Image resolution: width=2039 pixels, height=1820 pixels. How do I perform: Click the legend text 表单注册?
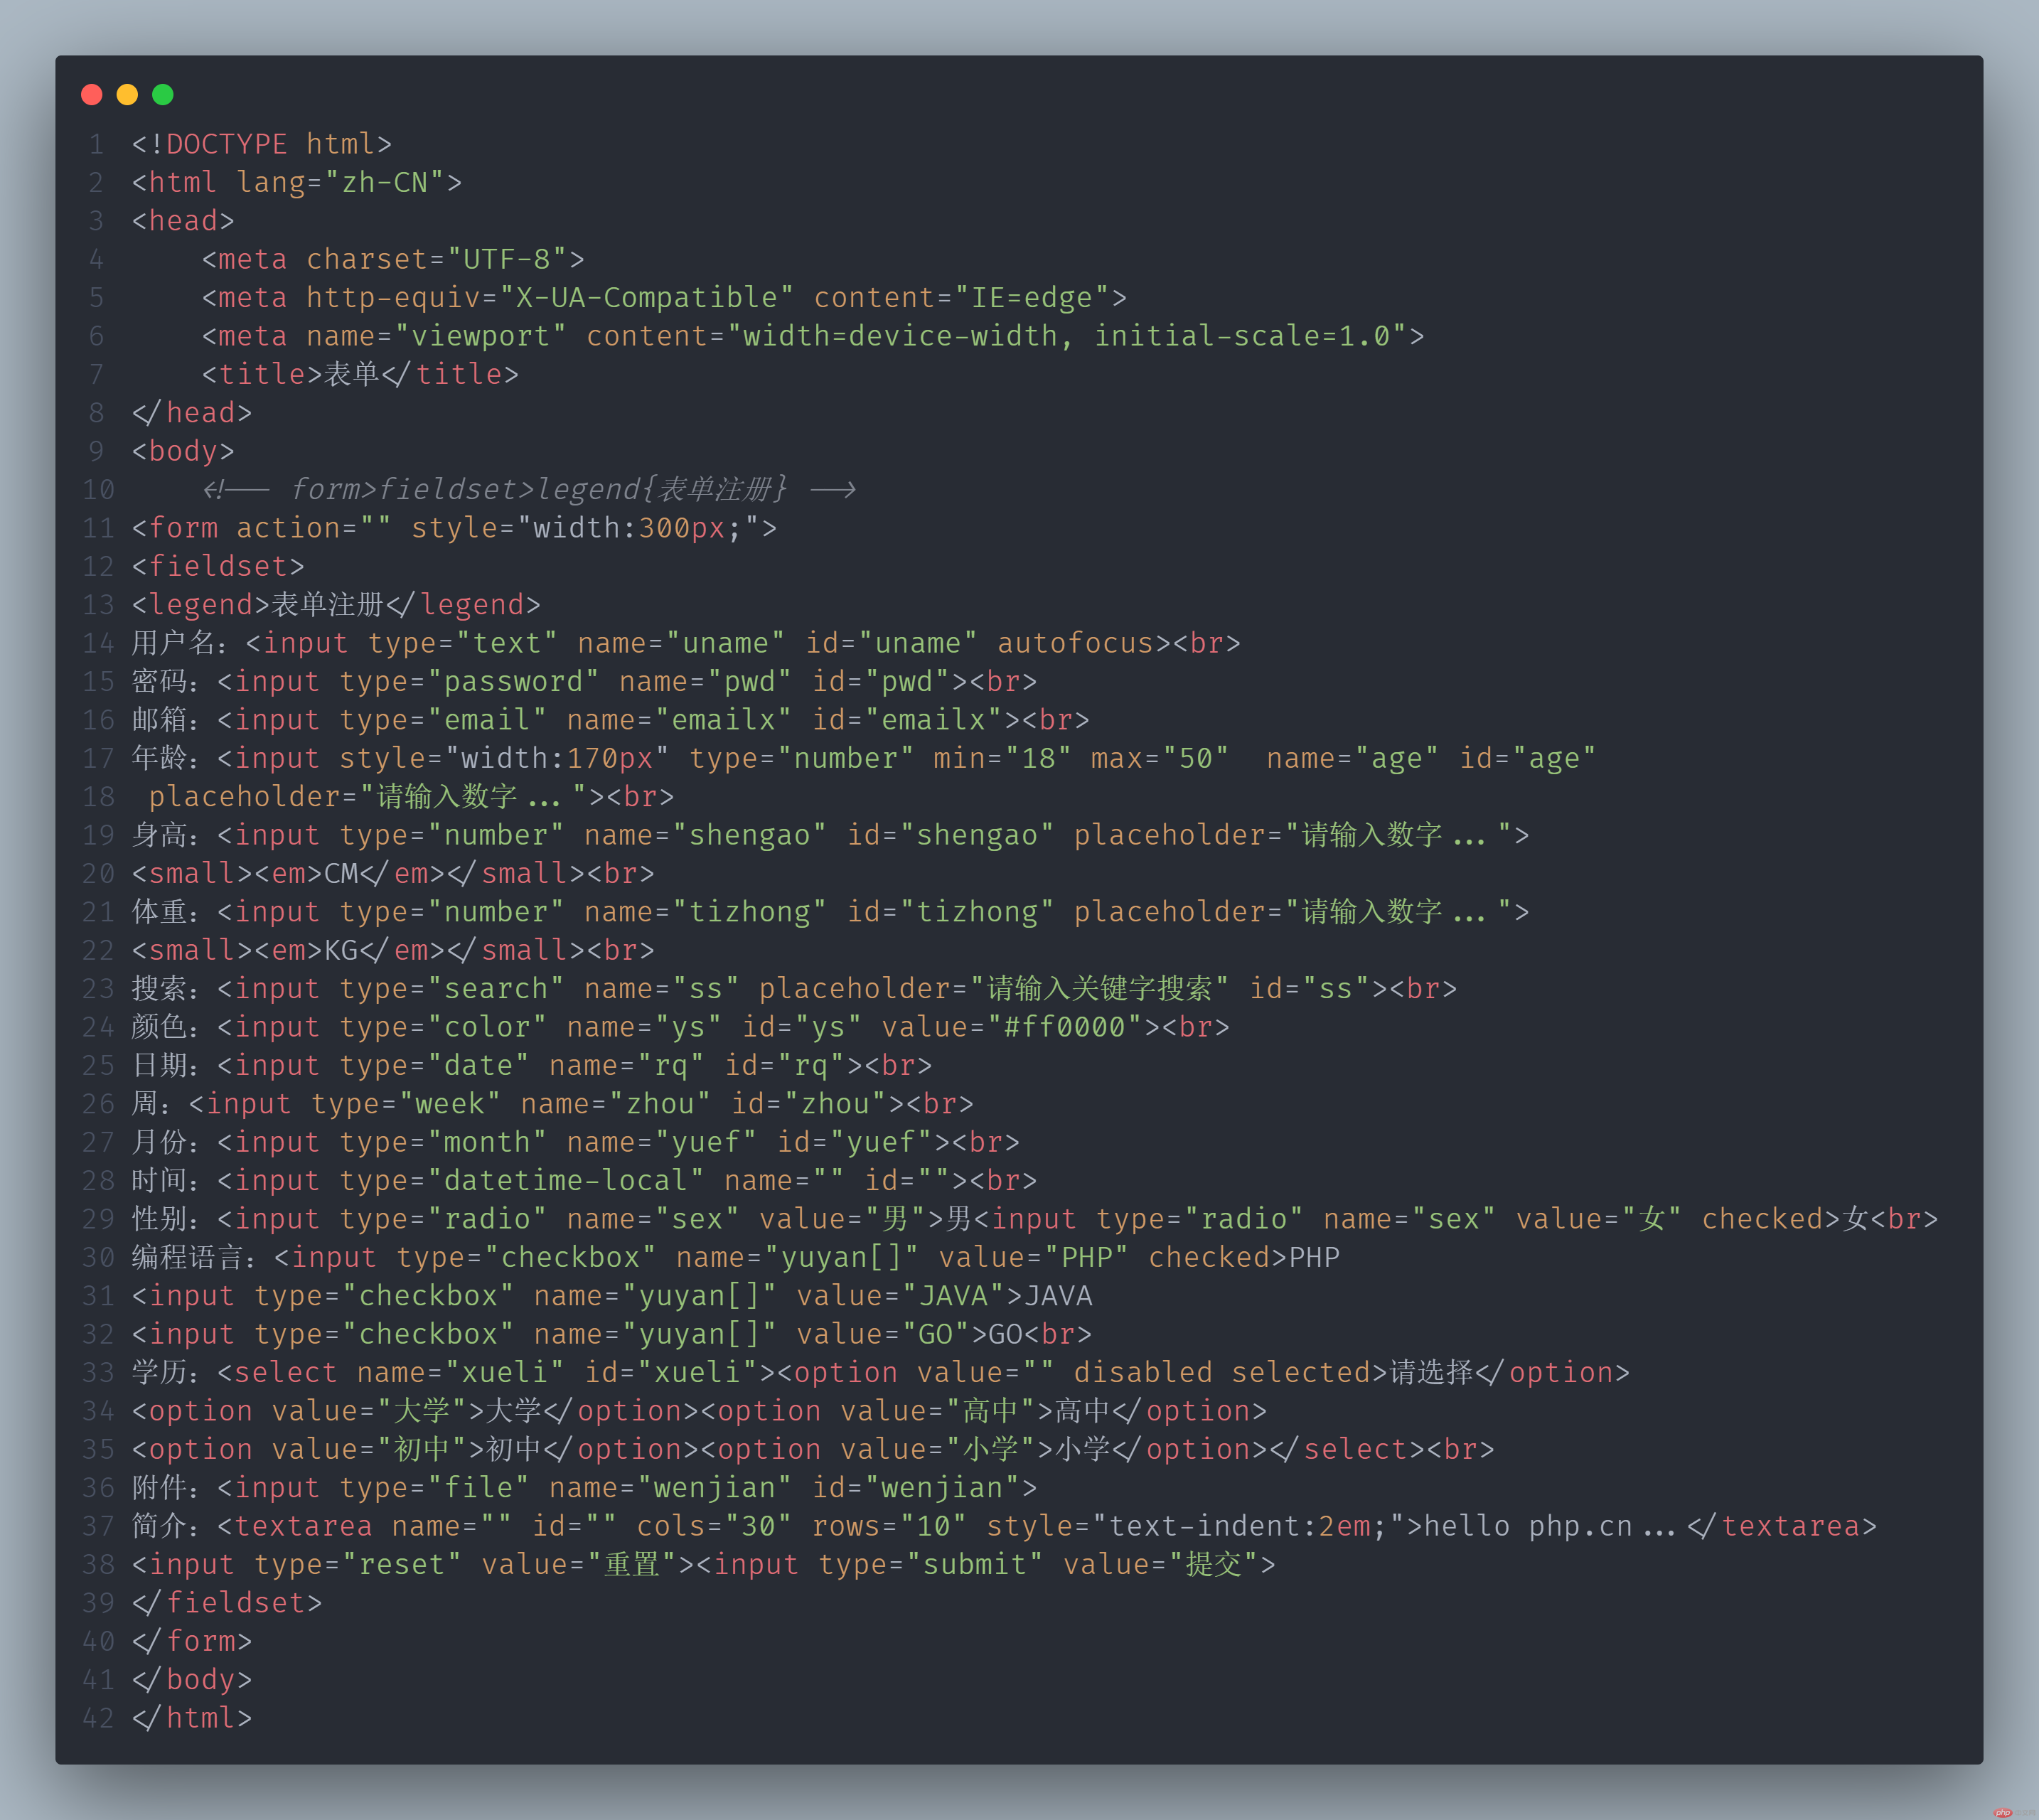point(328,605)
